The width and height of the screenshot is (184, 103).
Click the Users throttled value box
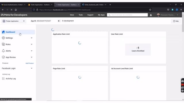138,49
